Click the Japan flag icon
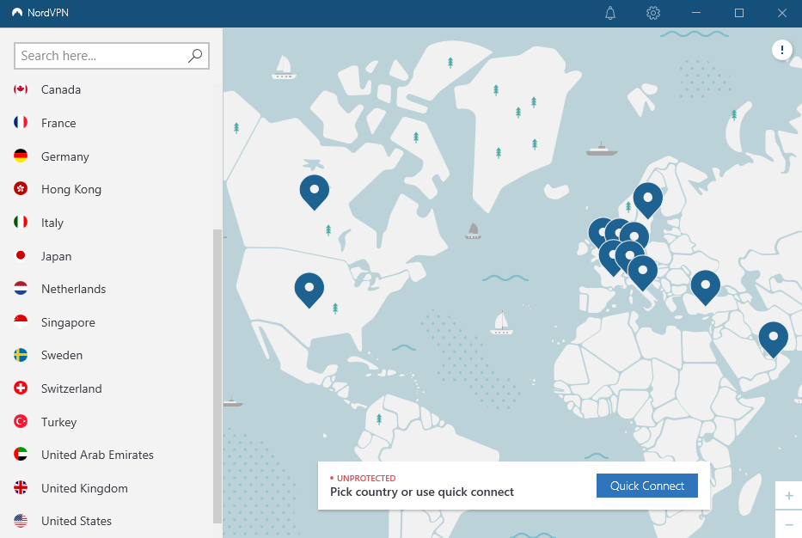Screen dimensions: 802x538 (x=21, y=255)
